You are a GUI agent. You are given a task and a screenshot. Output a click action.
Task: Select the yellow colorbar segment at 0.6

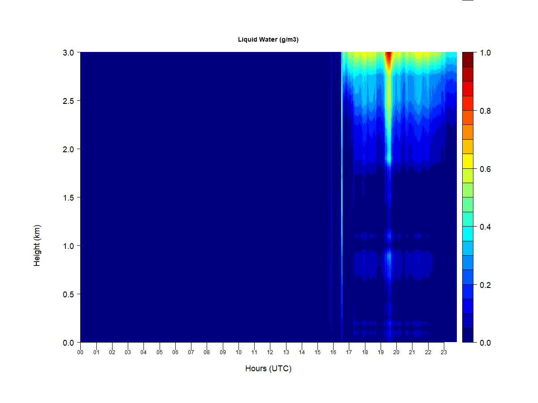[468, 161]
